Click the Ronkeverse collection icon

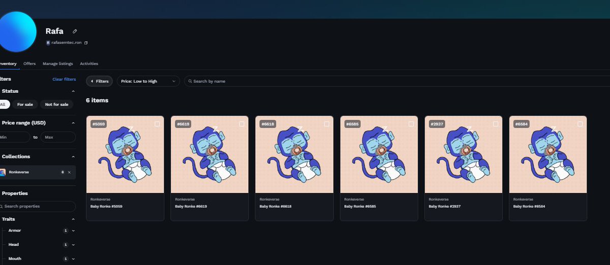(x=3, y=172)
